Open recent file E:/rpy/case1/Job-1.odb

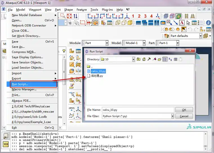coord(29,117)
